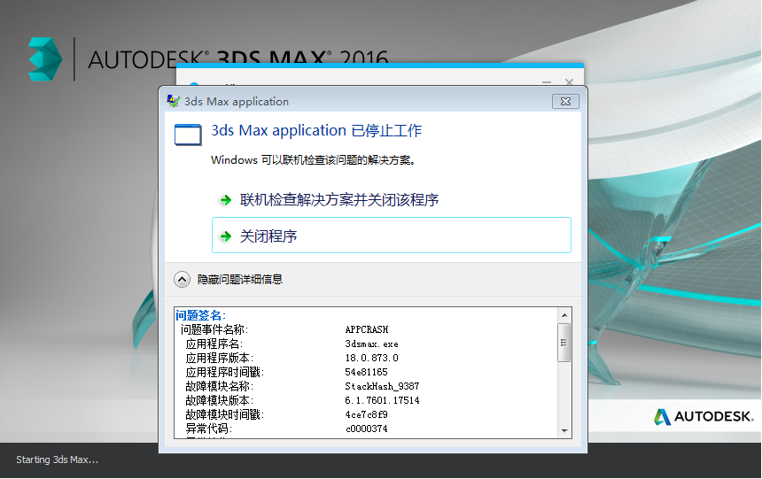Screen dimensions: 762x479
Task: Click the green arrow beside 联机检查解决方案
Action: (225, 200)
